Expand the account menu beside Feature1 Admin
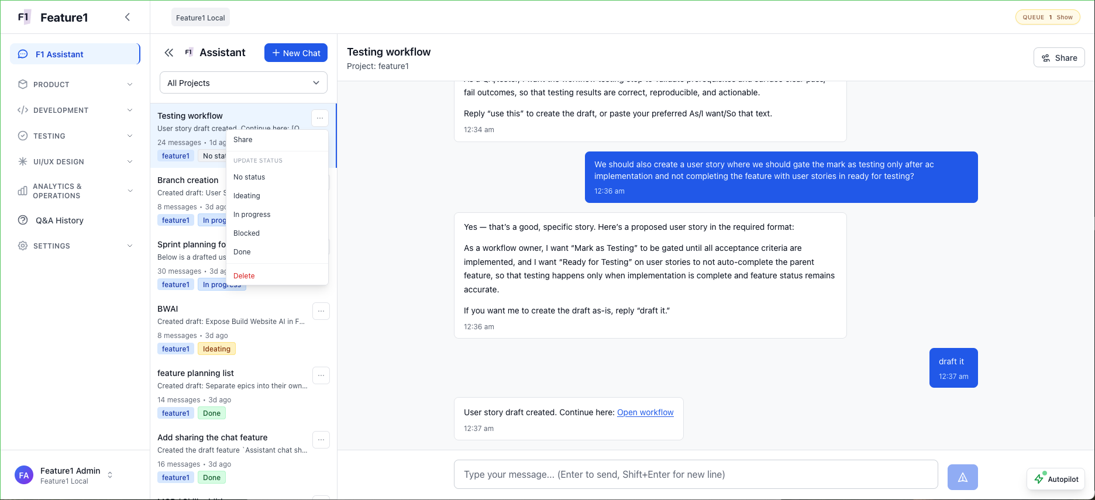Screen dimensions: 1095x500 110,475
